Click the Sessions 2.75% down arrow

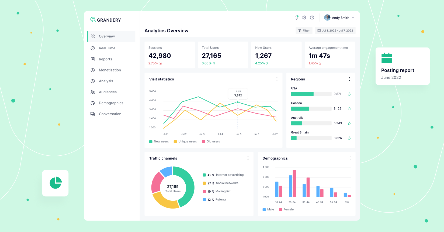tap(161, 63)
